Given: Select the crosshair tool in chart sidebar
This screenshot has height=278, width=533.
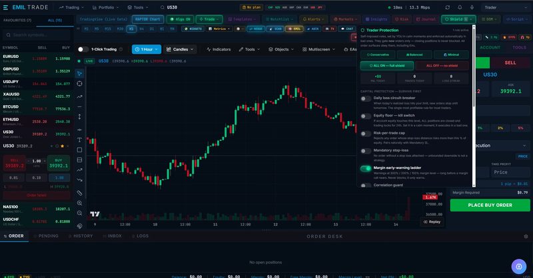Looking at the screenshot, I should [79, 84].
